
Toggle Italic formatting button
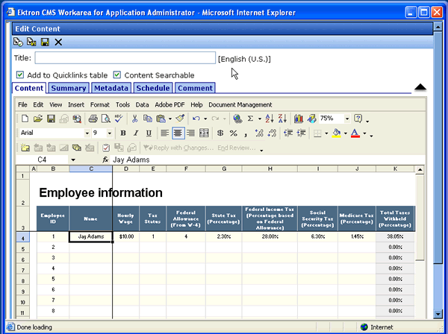pos(136,133)
